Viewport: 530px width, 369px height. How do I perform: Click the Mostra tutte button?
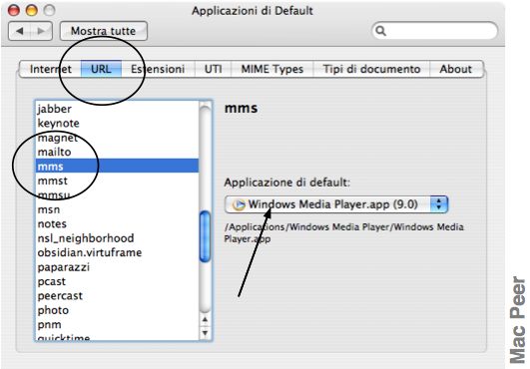pos(104,31)
